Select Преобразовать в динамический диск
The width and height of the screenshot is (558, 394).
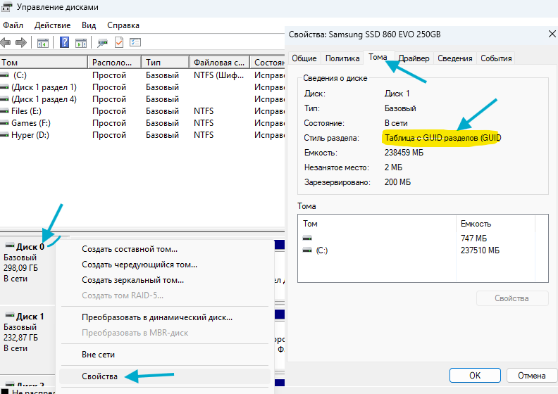pos(156,317)
